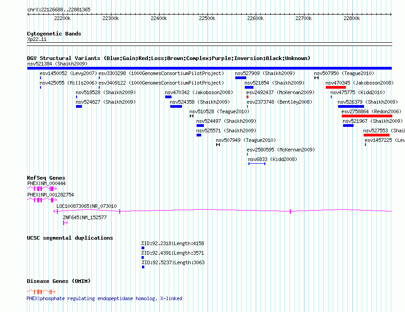This screenshot has width=405, height=312.
Task: Select the long blue nsv521384 gain bar
Action: click(209, 68)
